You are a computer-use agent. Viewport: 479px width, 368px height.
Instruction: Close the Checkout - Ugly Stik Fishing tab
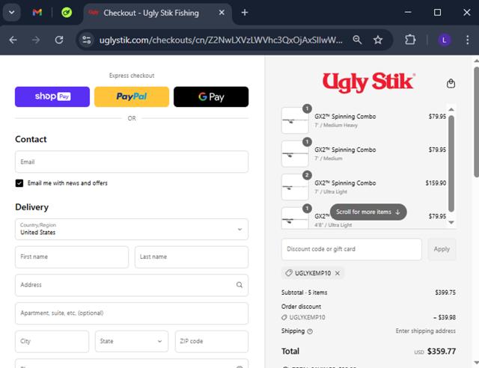tap(222, 13)
